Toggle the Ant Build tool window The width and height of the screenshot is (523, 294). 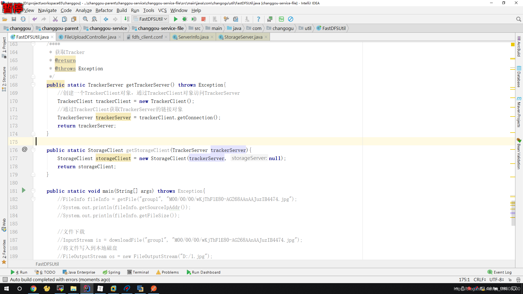click(x=519, y=46)
